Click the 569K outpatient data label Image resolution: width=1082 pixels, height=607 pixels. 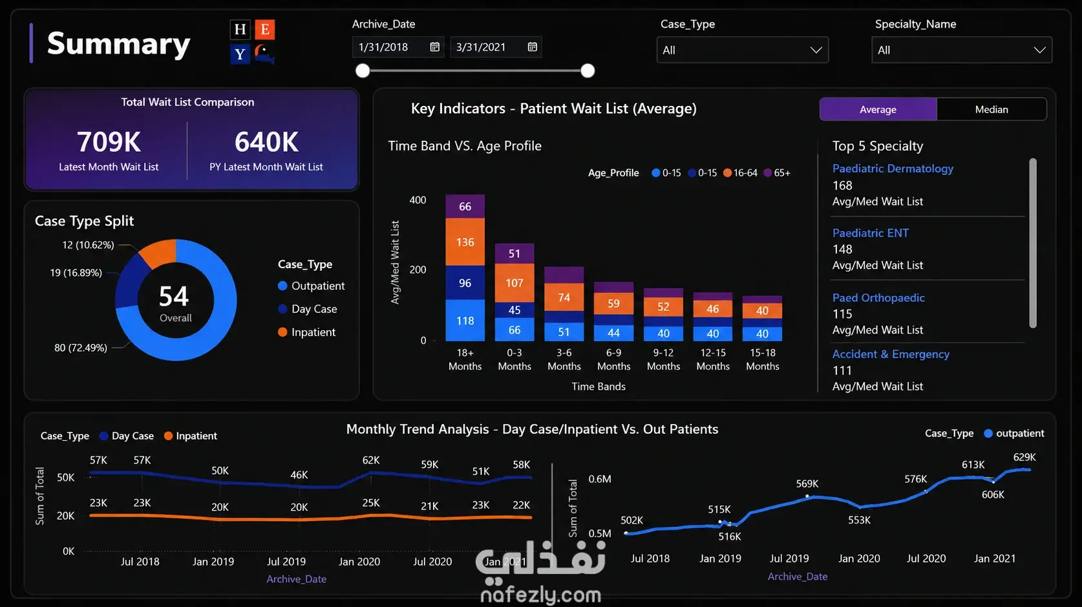(x=807, y=484)
